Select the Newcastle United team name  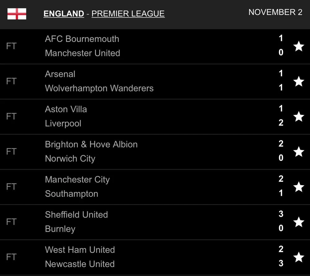click(x=80, y=264)
